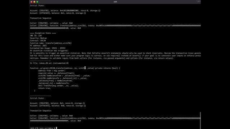This screenshot has width=230, height=129.
Task: Click the 'JACK-ETH test_scribble %' shell prompt
Action: click(x=42, y=128)
